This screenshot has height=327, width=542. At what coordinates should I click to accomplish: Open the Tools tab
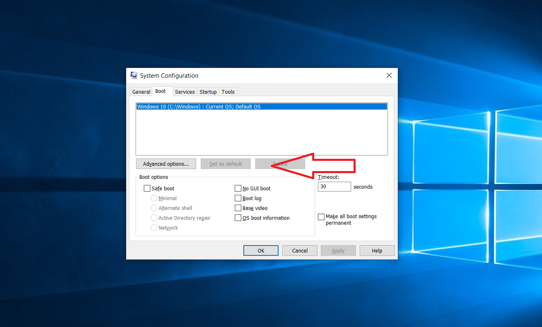(228, 92)
